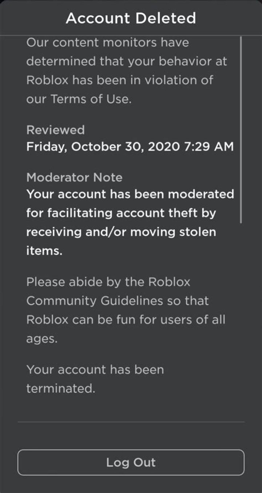262x493 pixels.
Task: Click the "Terms of Use" text
Action: [90, 99]
